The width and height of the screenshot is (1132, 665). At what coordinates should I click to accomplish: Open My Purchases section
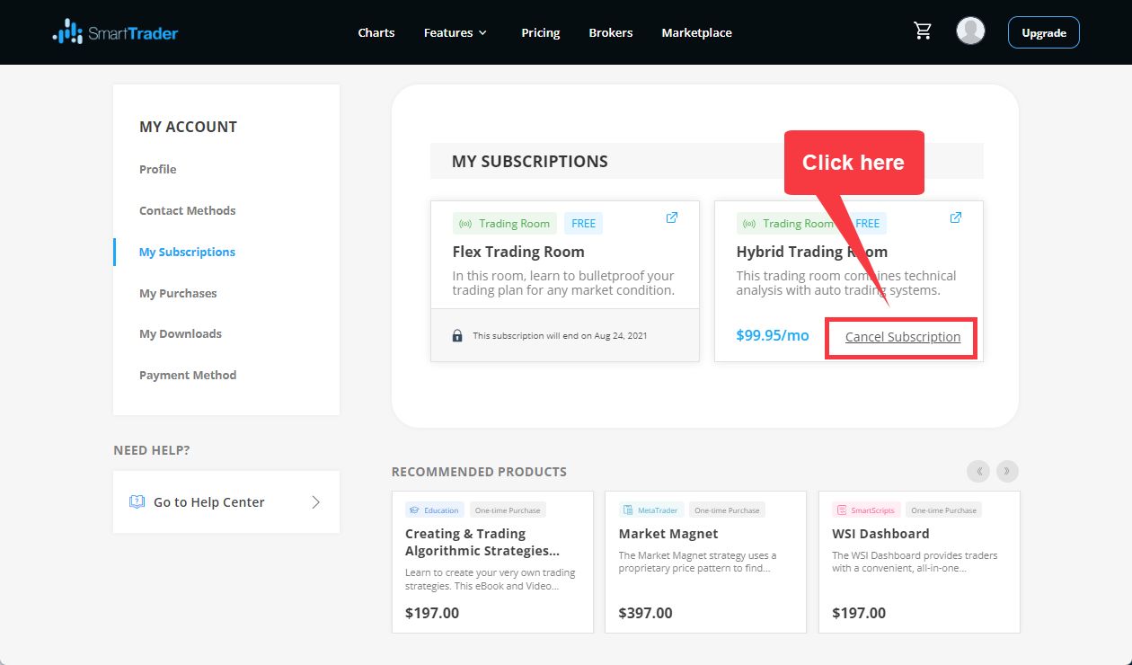[x=178, y=293]
